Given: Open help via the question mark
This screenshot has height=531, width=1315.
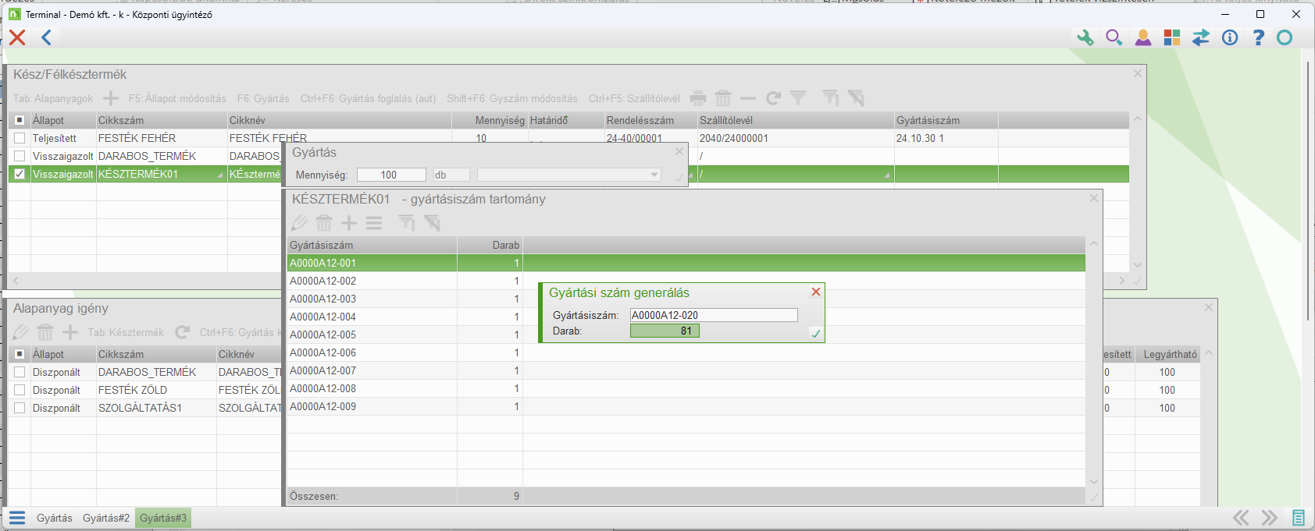Looking at the screenshot, I should 1258,37.
